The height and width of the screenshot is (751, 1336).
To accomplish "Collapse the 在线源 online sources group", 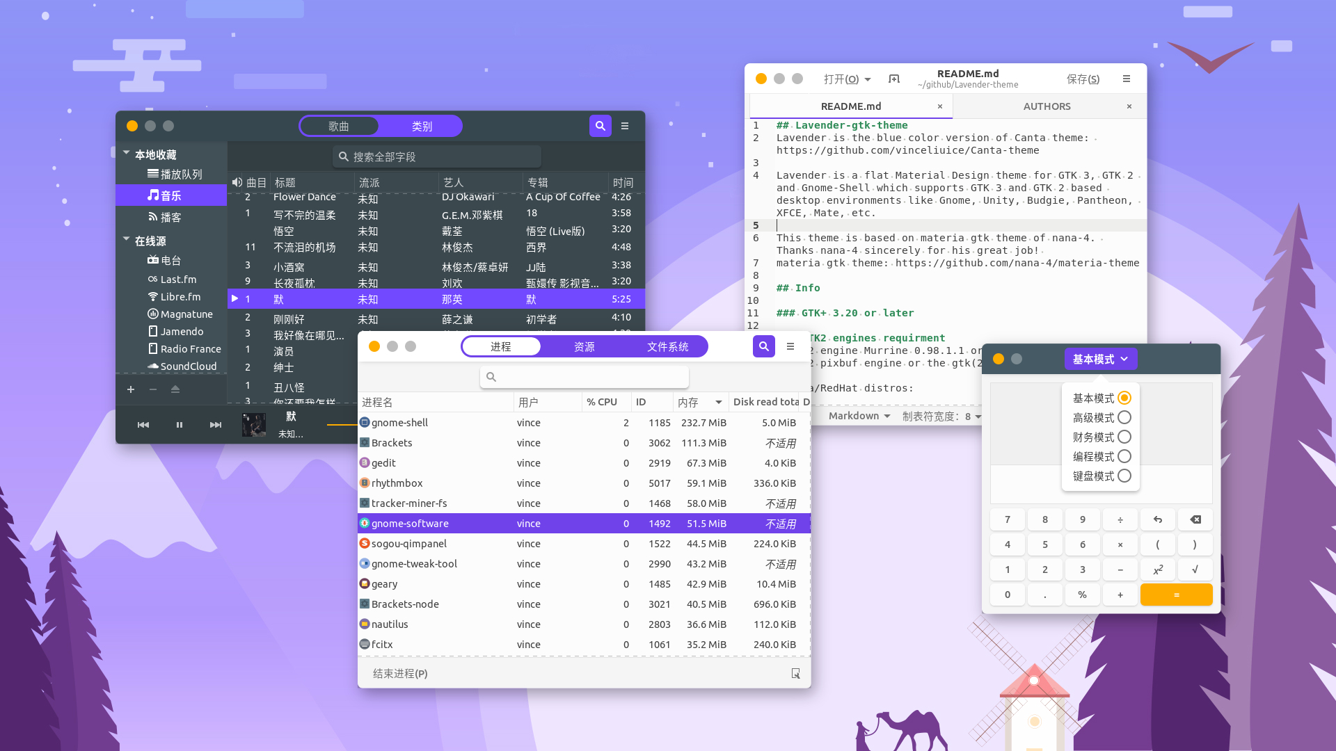I will (127, 239).
